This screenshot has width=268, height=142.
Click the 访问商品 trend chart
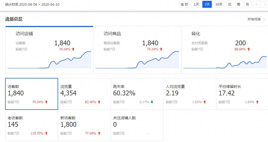click(137, 60)
